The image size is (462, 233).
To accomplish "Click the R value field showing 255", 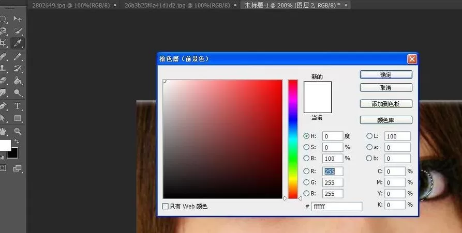I will 333,172.
